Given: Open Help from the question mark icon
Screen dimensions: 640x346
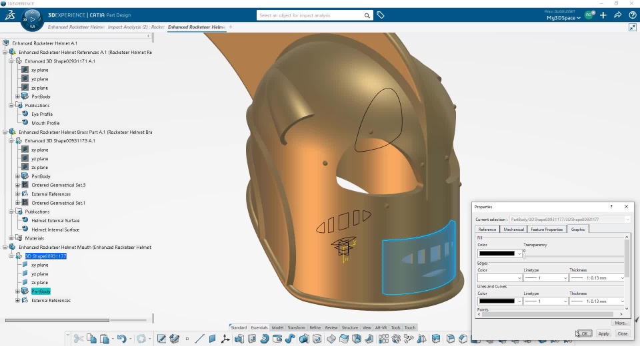Looking at the screenshot, I should [632, 15].
